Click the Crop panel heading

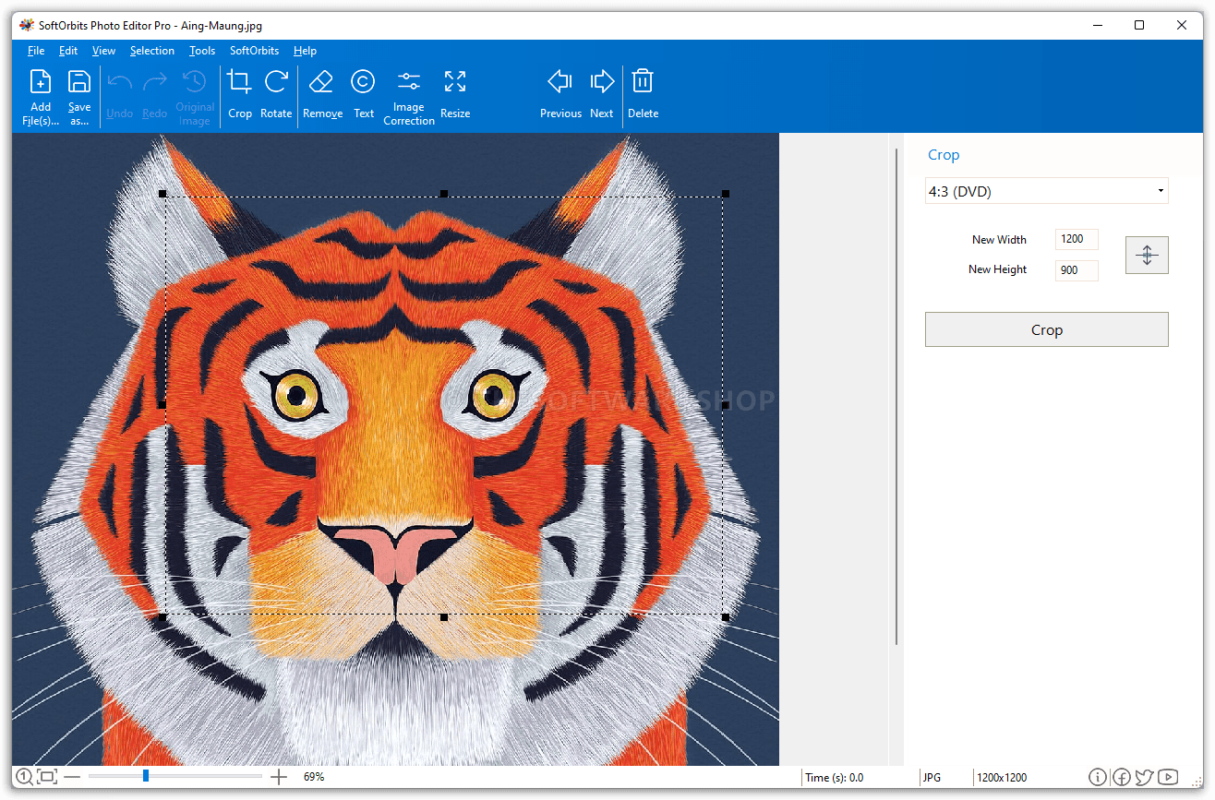point(944,155)
